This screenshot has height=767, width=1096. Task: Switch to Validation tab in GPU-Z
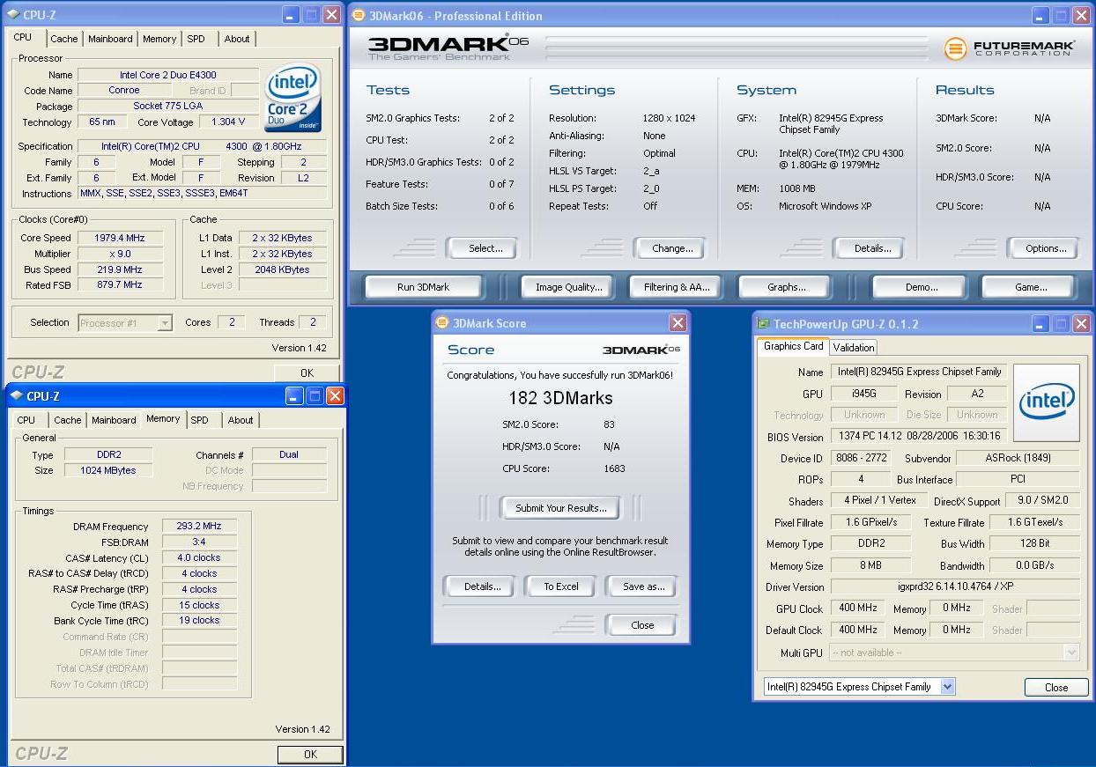pos(853,347)
